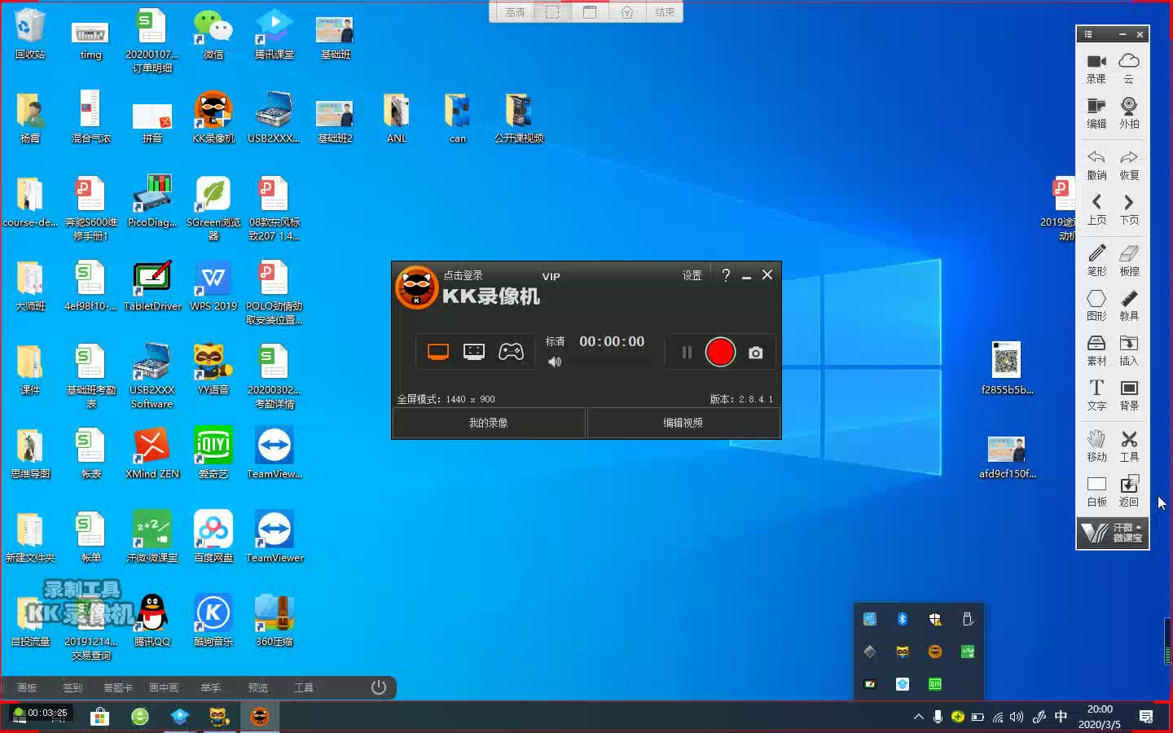Open the 云 cloud tool
Image resolution: width=1173 pixels, height=733 pixels.
pos(1128,68)
